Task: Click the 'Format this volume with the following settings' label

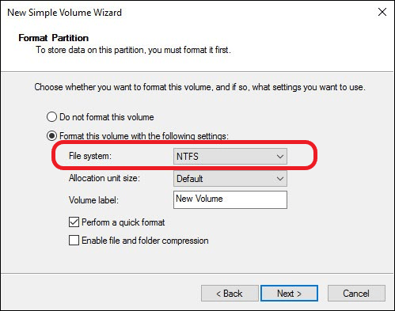Action: point(144,136)
